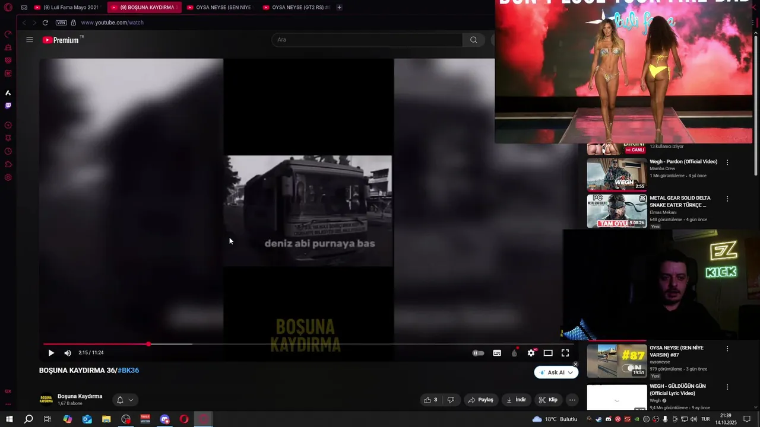
Task: Seek on the video progress bar
Action: pos(308,344)
